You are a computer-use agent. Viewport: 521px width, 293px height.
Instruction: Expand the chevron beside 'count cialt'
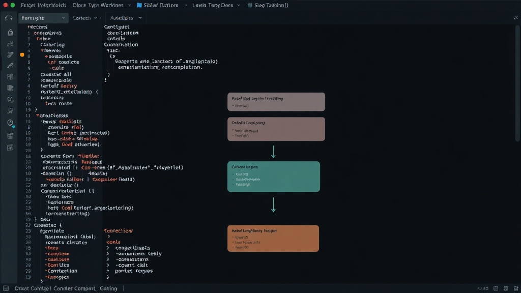pos(108,265)
